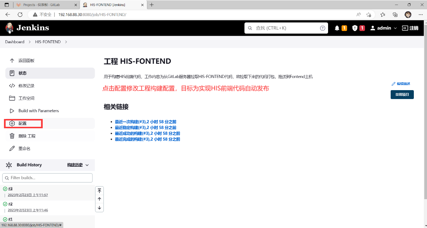
Task: Click the 2023年2月23日 上午11:57 timestamp
Action: [28, 195]
